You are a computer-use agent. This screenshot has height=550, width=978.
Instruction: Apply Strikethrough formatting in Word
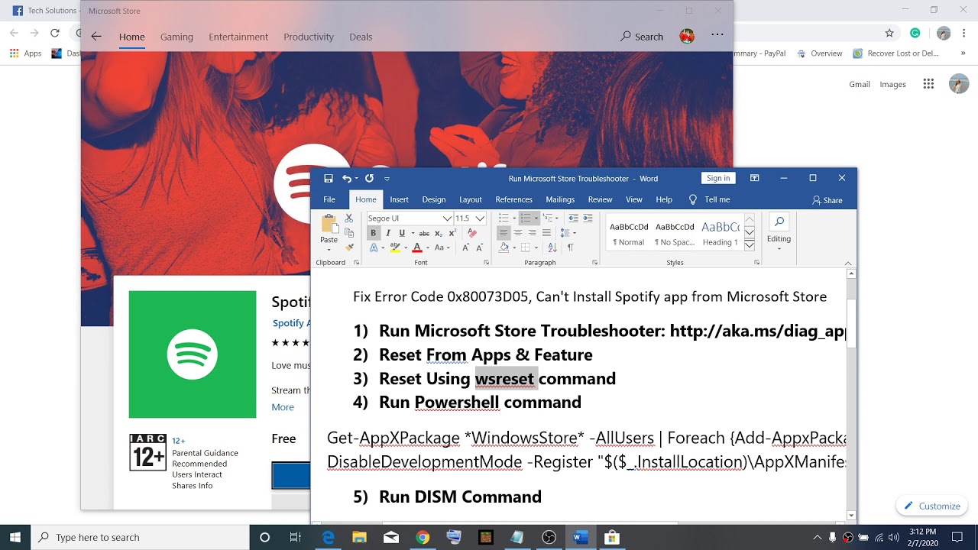tap(424, 233)
